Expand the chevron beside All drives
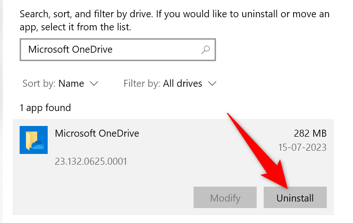This screenshot has width=353, height=223. 213,84
